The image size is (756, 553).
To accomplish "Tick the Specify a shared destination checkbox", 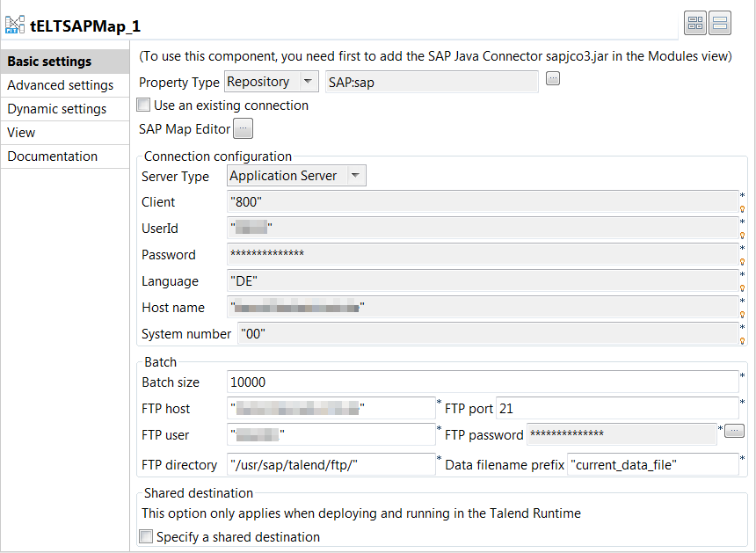I will point(146,536).
